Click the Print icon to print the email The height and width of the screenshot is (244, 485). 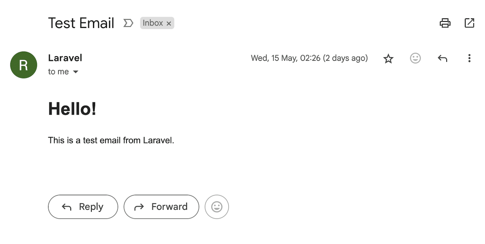tap(446, 23)
